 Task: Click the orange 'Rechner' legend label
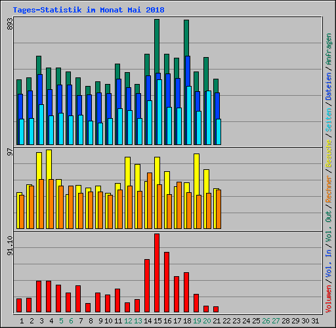pyautogui.click(x=329, y=189)
